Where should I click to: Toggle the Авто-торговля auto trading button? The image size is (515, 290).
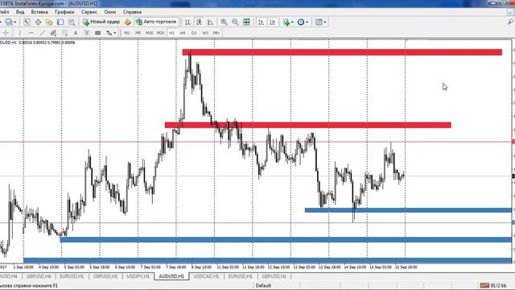pyautogui.click(x=156, y=22)
